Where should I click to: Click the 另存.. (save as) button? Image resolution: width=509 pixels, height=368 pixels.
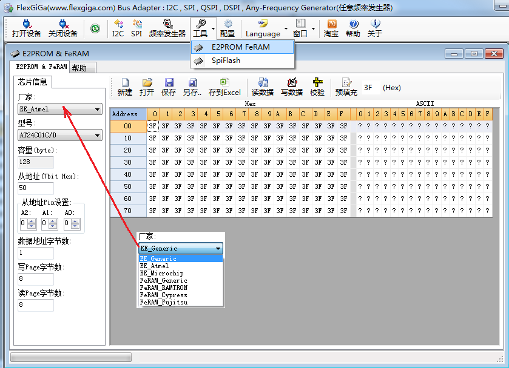coord(192,87)
